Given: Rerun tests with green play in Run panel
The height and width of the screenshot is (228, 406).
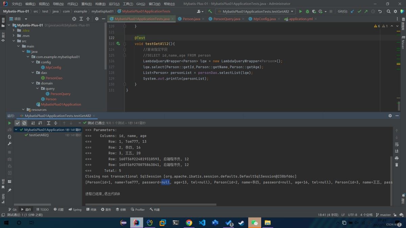Looking at the screenshot, I should click(x=9, y=123).
